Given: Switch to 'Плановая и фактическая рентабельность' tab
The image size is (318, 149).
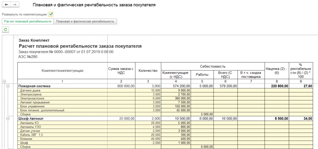Looking at the screenshot, I should click(x=85, y=21).
